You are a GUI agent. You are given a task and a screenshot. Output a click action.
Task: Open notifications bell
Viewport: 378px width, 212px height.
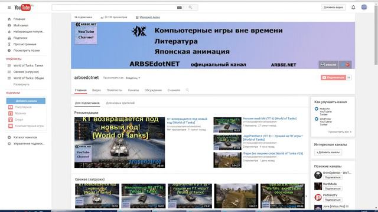[x=353, y=8]
